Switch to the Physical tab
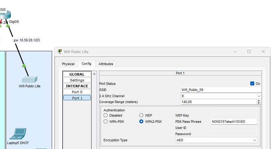Screen dimensions: 274x149 click(x=68, y=64)
